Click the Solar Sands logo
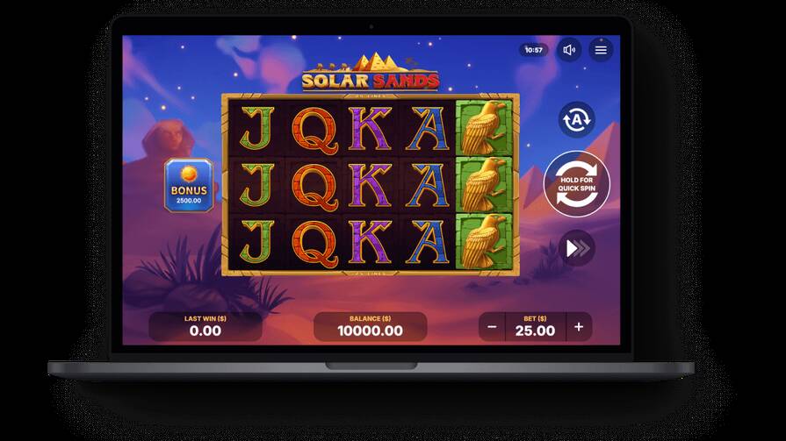The width and height of the screenshot is (786, 441). click(x=371, y=73)
